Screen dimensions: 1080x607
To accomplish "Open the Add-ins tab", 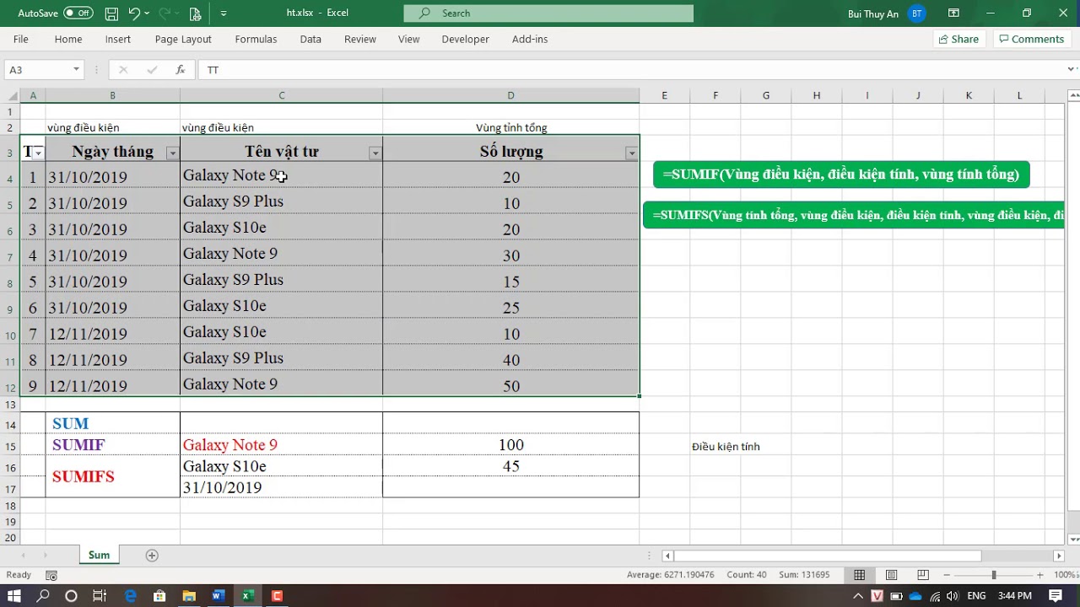I will tap(530, 39).
